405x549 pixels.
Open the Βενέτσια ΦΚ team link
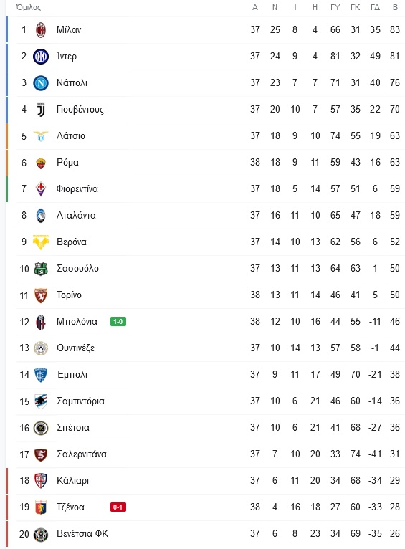tap(82, 534)
